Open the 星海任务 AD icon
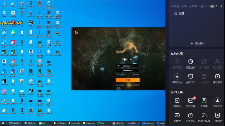Image resolution: width=225 pixels, height=126 pixels. click(191, 101)
